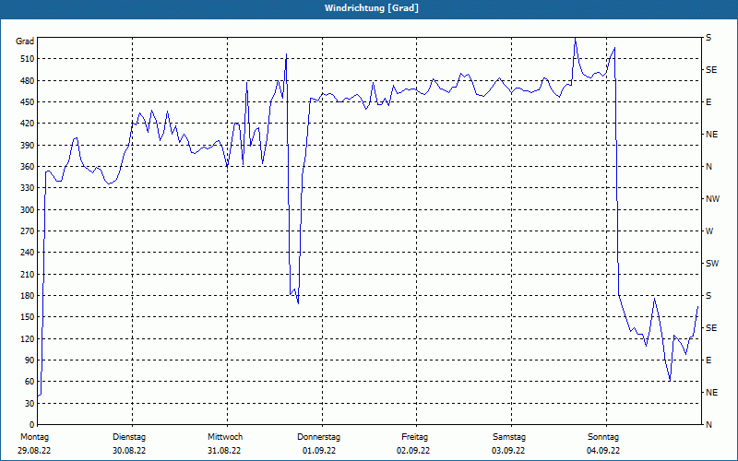Click the 'SW' compass label on right axis
This screenshot has width=738, height=461.
coord(712,264)
